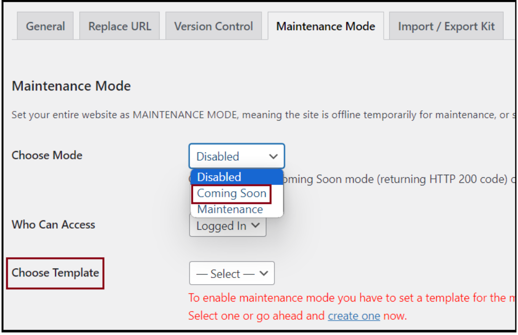
Task: Open the Import / Export Kit tab
Action: coord(446,26)
